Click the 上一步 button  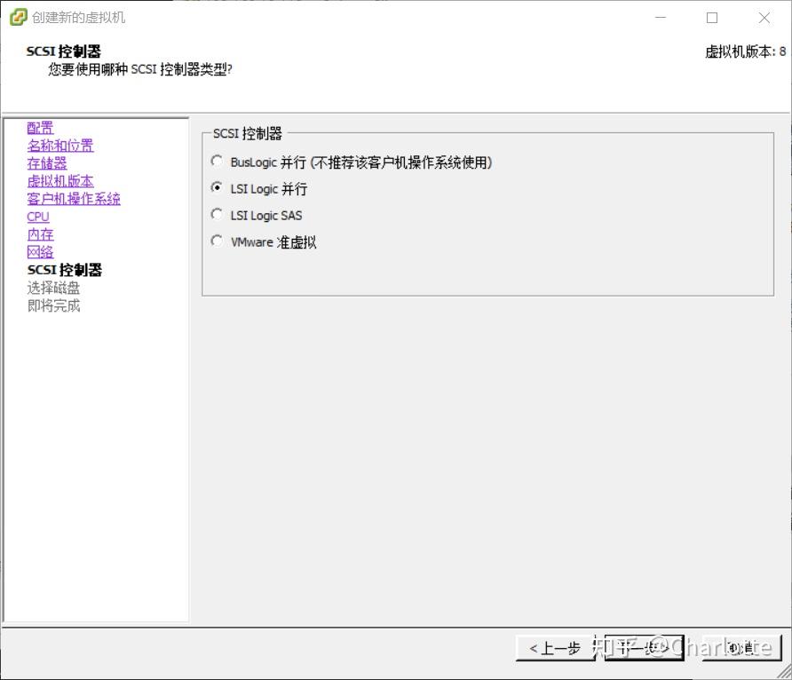(x=554, y=649)
